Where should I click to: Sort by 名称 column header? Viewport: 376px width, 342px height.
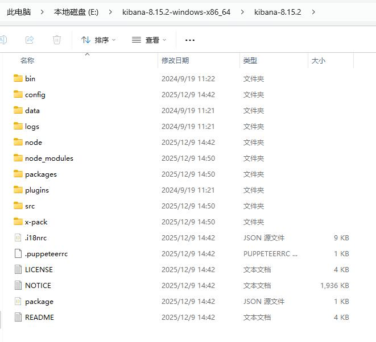27,61
